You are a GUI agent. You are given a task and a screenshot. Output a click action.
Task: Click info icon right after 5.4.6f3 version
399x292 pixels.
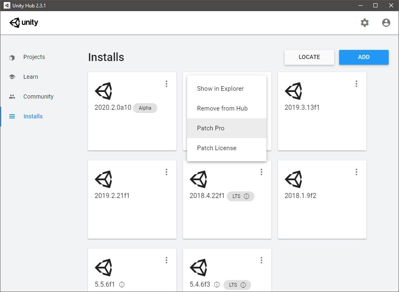(x=217, y=285)
